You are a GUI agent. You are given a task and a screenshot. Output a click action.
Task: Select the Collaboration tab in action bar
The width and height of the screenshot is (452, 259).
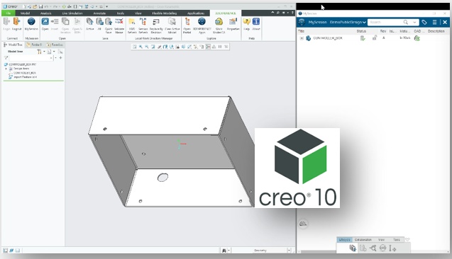coord(363,240)
